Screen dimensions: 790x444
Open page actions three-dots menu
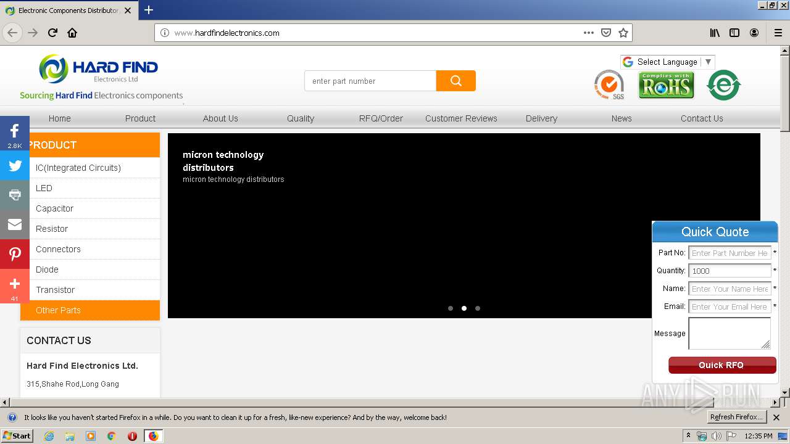coord(589,33)
